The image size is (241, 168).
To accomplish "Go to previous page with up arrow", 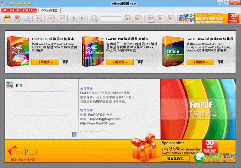I will coord(74,18).
